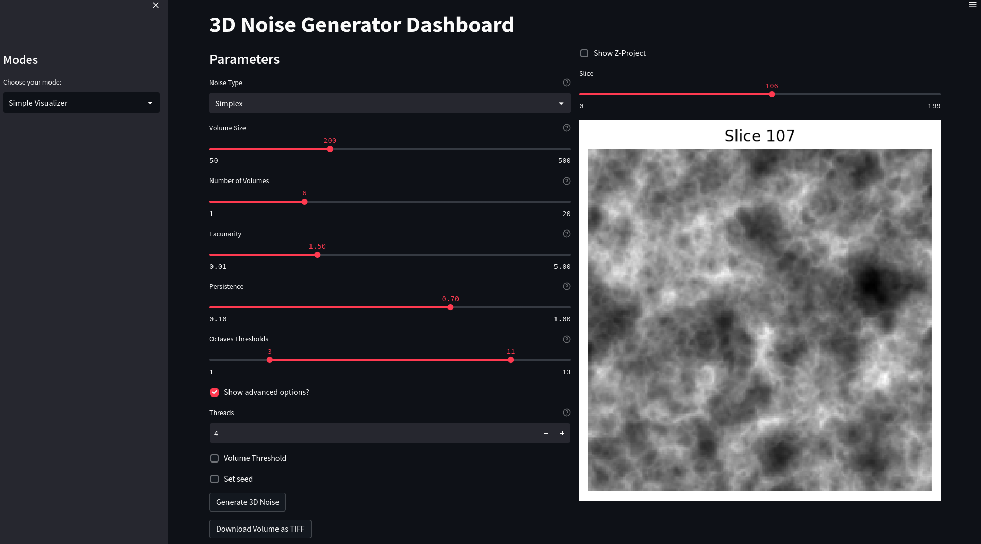Click the Volume Size maximum value 500
The width and height of the screenshot is (981, 544).
coord(564,161)
